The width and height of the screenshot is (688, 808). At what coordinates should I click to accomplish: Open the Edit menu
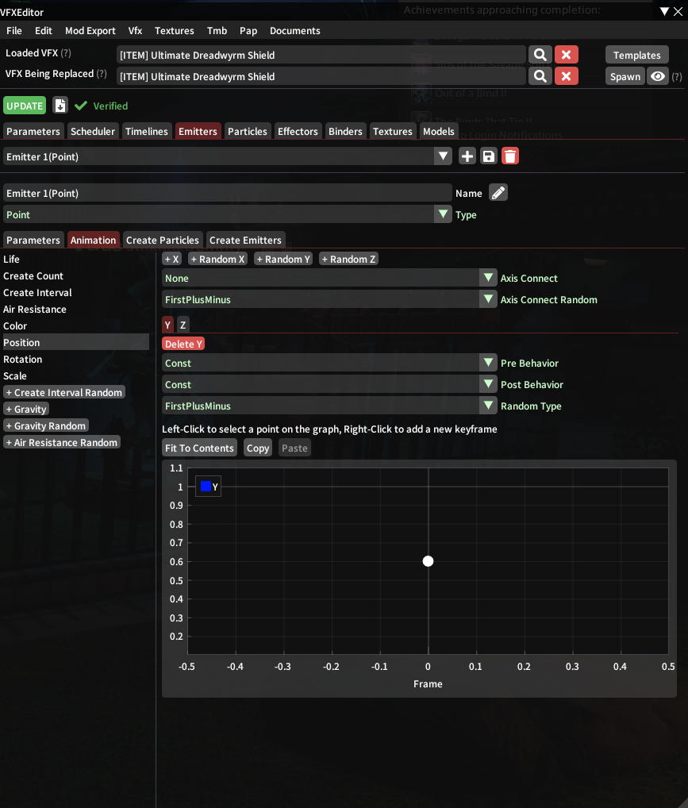click(44, 30)
